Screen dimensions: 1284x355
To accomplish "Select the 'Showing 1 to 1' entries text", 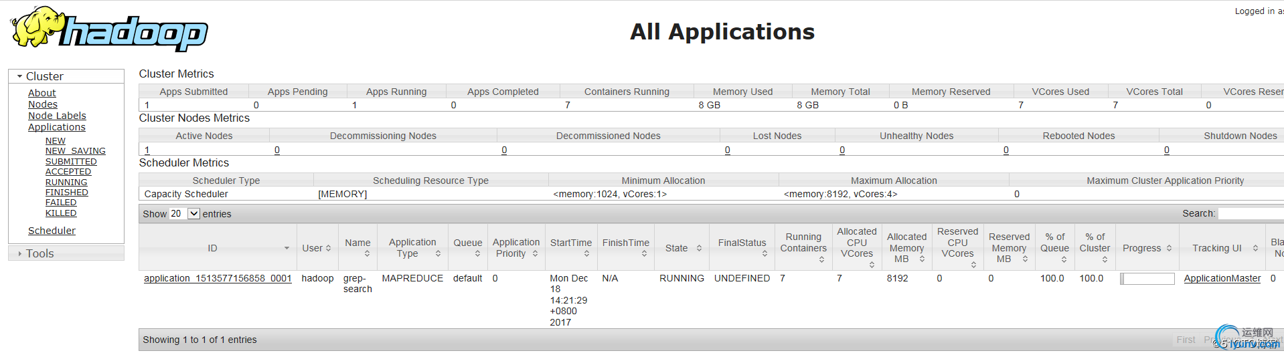I will [x=199, y=340].
